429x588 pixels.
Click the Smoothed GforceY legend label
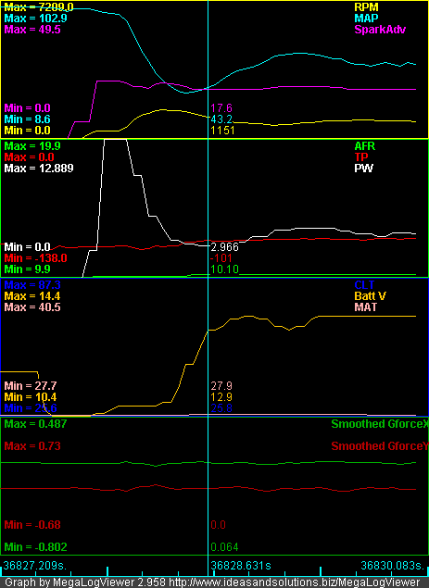380,446
